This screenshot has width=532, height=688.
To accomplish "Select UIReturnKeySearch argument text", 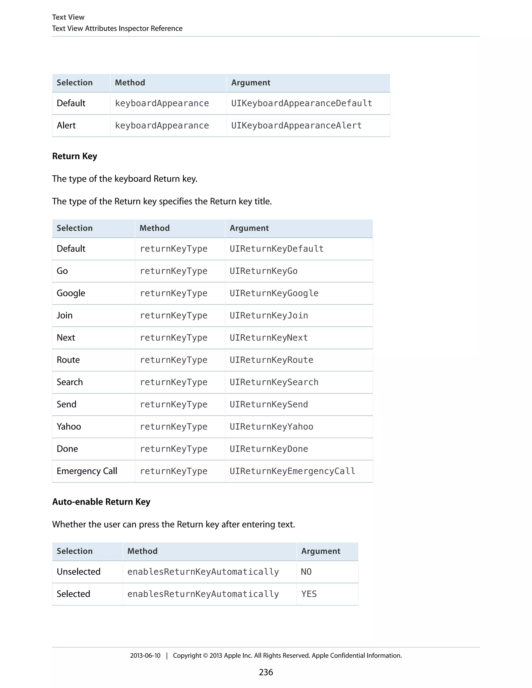I will click(274, 382).
